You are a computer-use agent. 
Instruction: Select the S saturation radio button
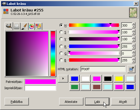point(61,32)
